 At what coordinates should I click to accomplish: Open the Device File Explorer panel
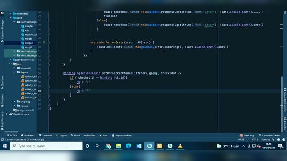285,100
